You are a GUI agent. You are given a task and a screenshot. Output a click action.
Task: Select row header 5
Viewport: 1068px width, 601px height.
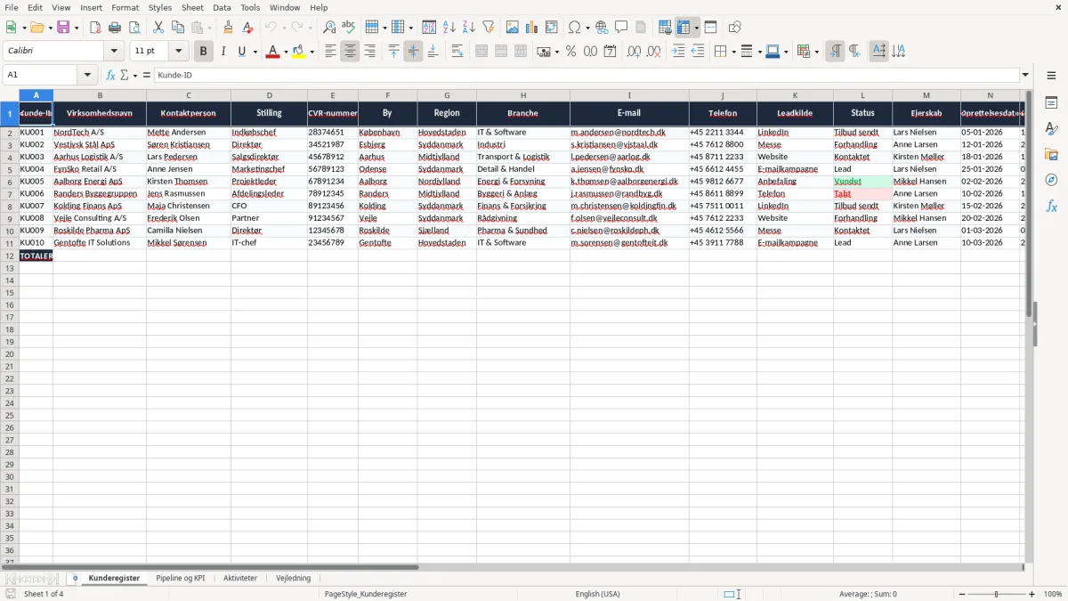click(x=10, y=169)
